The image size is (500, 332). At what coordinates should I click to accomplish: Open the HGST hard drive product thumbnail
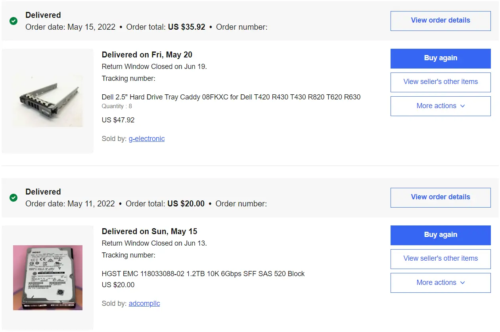pyautogui.click(x=48, y=277)
